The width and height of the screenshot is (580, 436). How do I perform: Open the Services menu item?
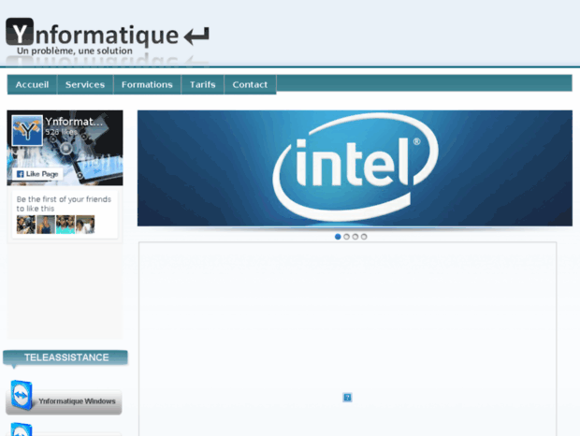click(85, 85)
